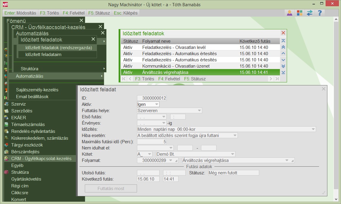The height and width of the screenshot is (204, 341).
Task: Click the Struktúra cube icon
Action: click(x=6, y=172)
